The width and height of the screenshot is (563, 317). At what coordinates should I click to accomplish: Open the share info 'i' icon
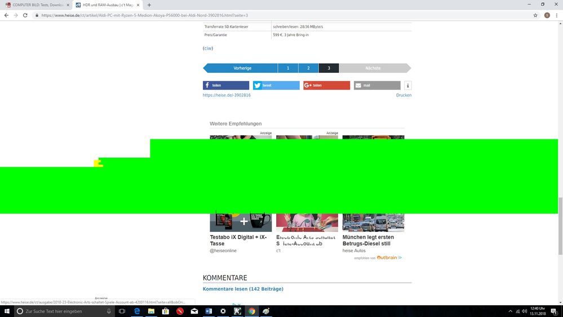tap(408, 86)
